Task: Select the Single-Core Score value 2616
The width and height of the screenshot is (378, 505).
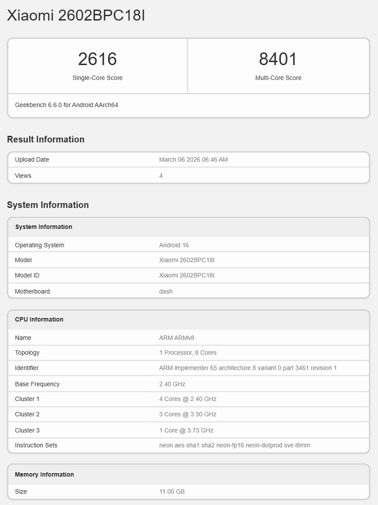Action: pos(97,59)
